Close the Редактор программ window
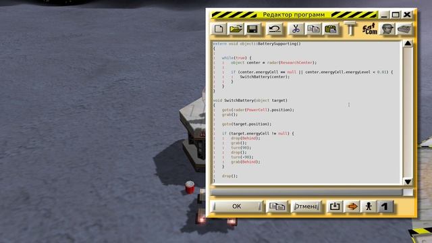 pos(407,15)
